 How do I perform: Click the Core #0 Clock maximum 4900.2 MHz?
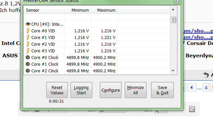104,58
